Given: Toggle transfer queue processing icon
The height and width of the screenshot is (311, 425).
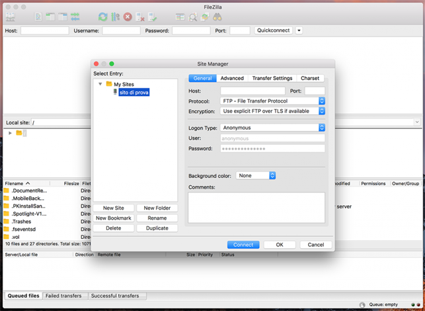Looking at the screenshot, I should 115,17.
